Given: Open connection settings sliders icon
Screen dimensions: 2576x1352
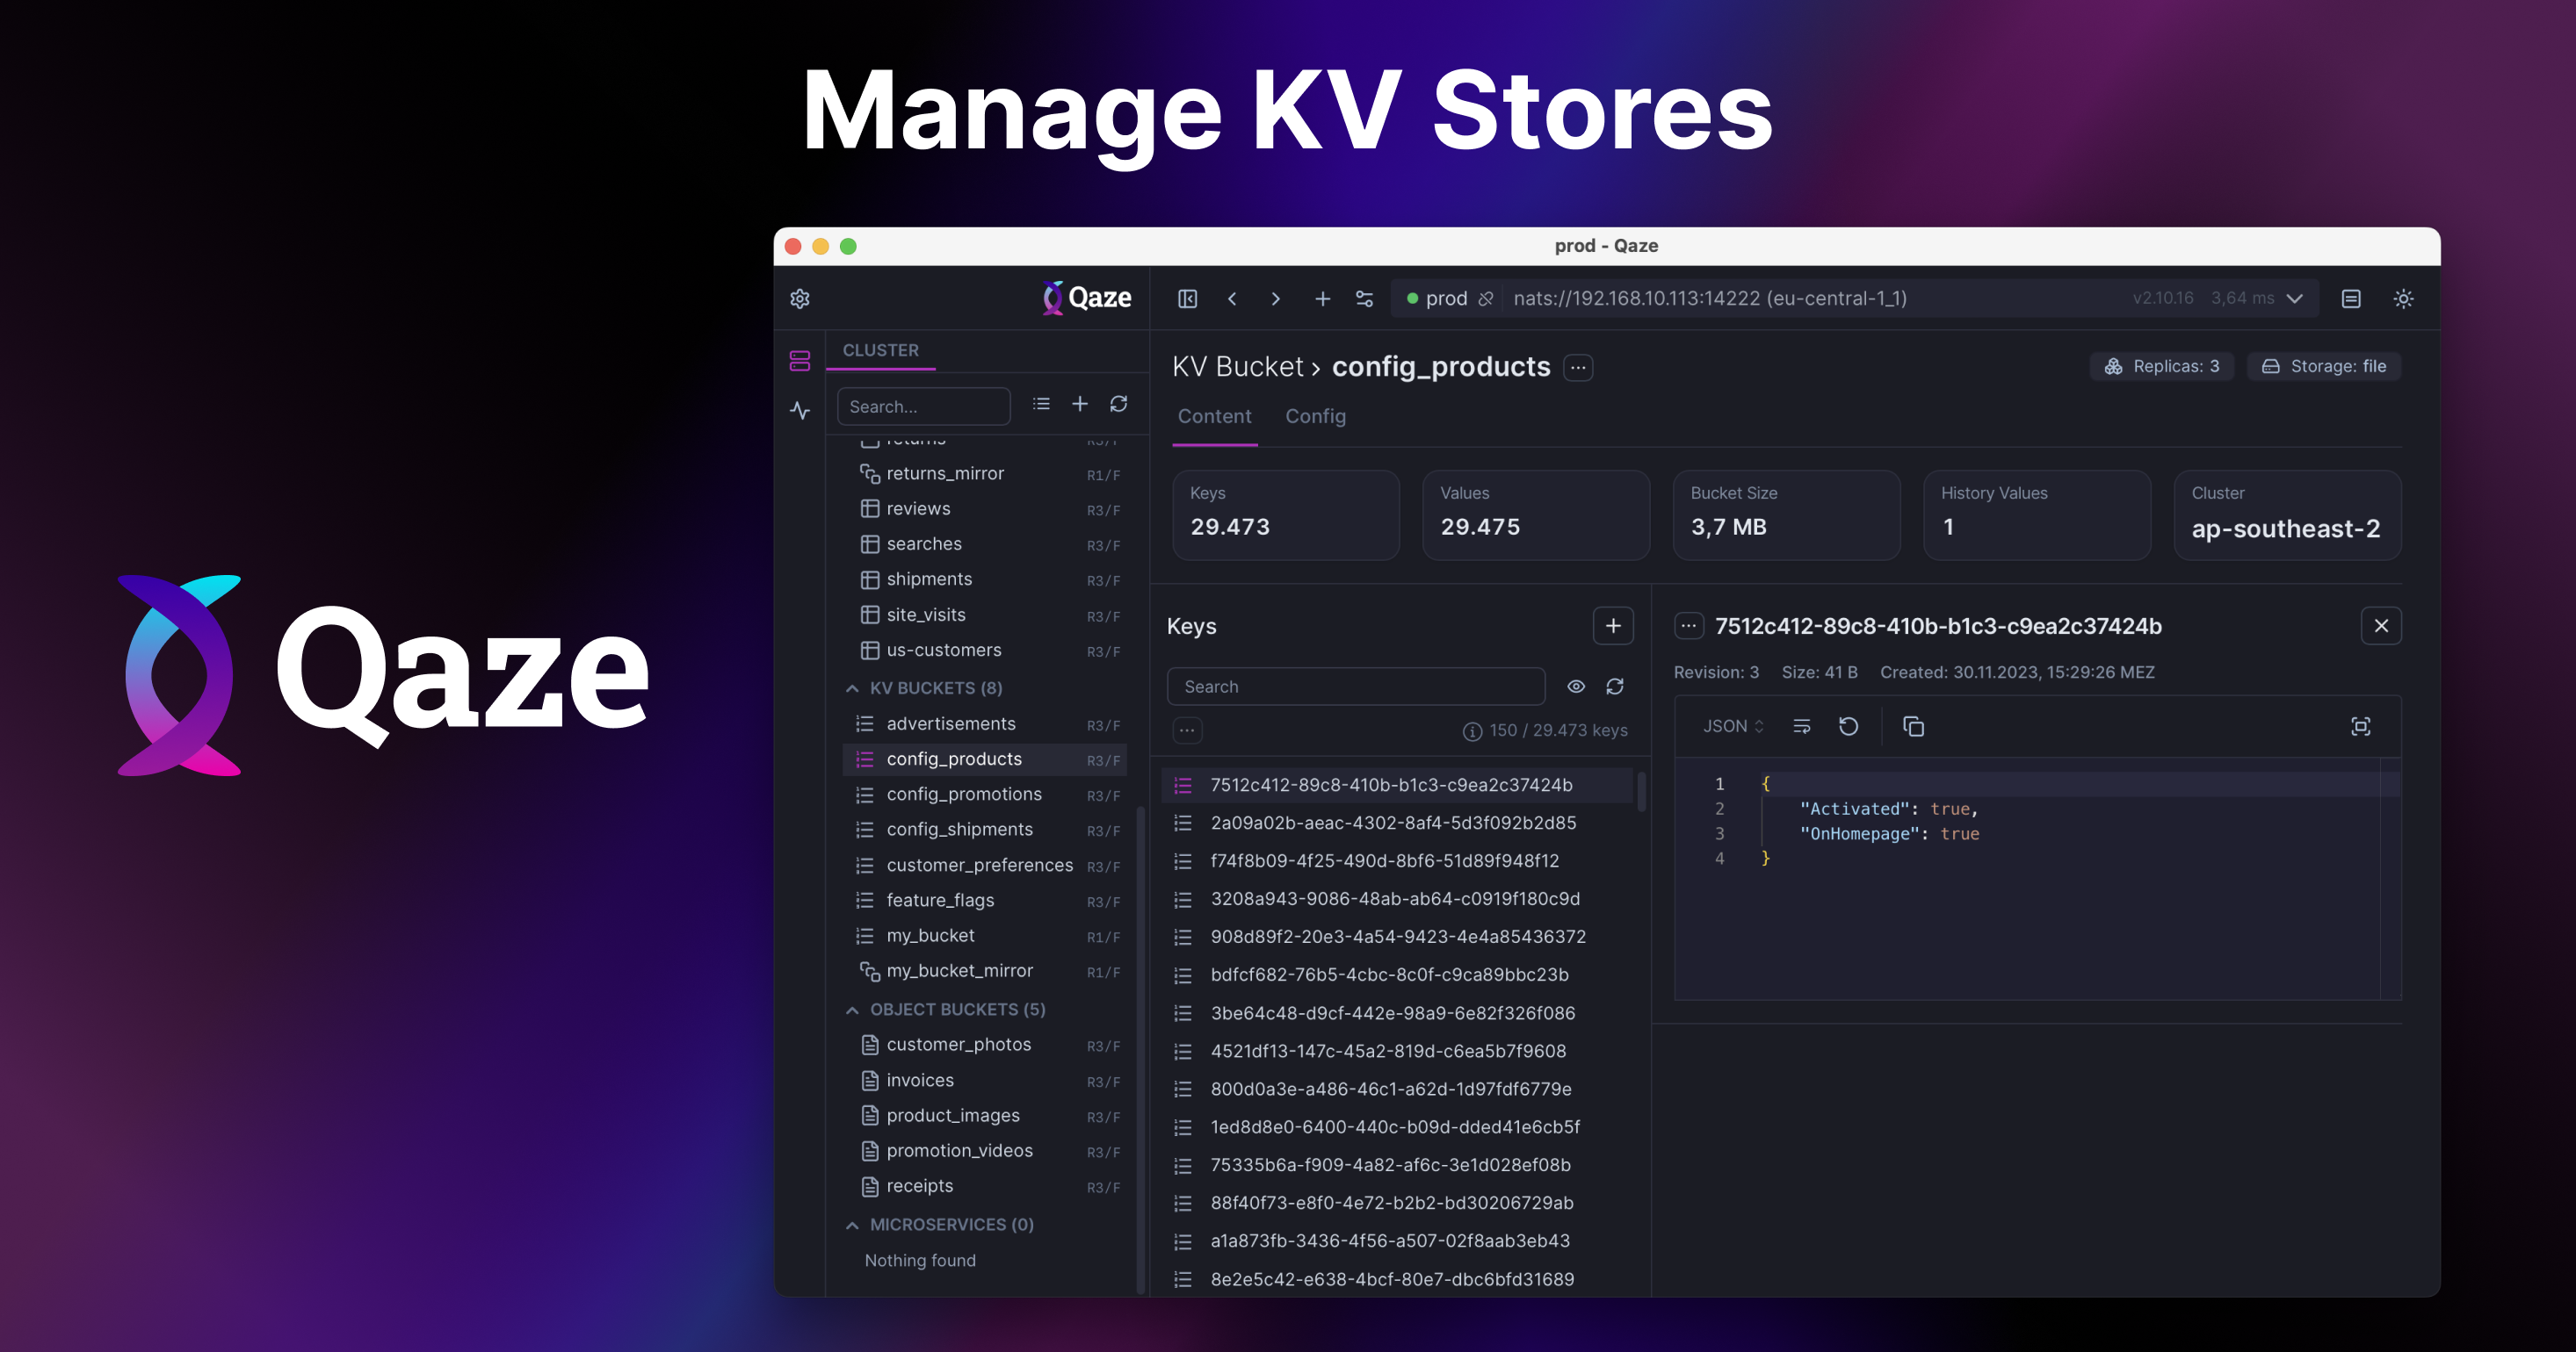Looking at the screenshot, I should 1364,298.
